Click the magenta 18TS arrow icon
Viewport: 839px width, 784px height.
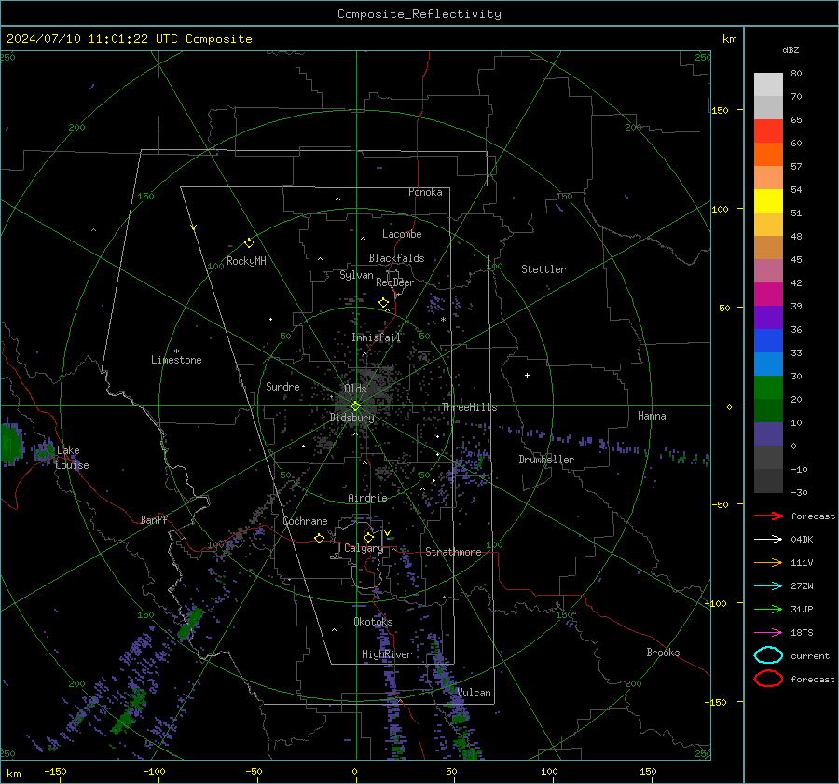[768, 633]
